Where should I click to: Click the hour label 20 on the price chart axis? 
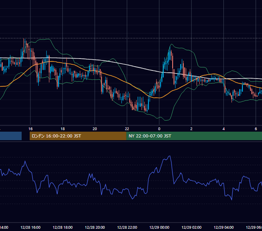tap(95, 129)
